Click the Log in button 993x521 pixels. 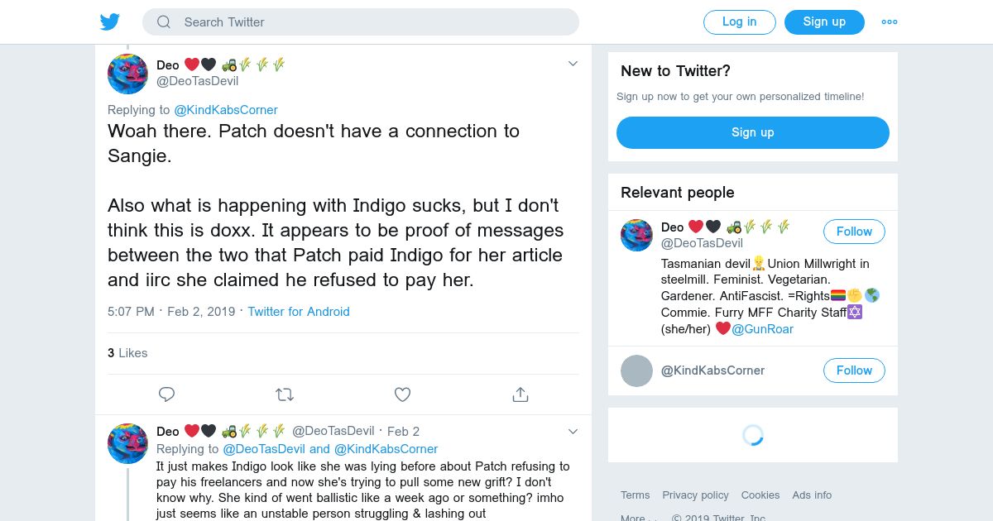click(x=739, y=22)
